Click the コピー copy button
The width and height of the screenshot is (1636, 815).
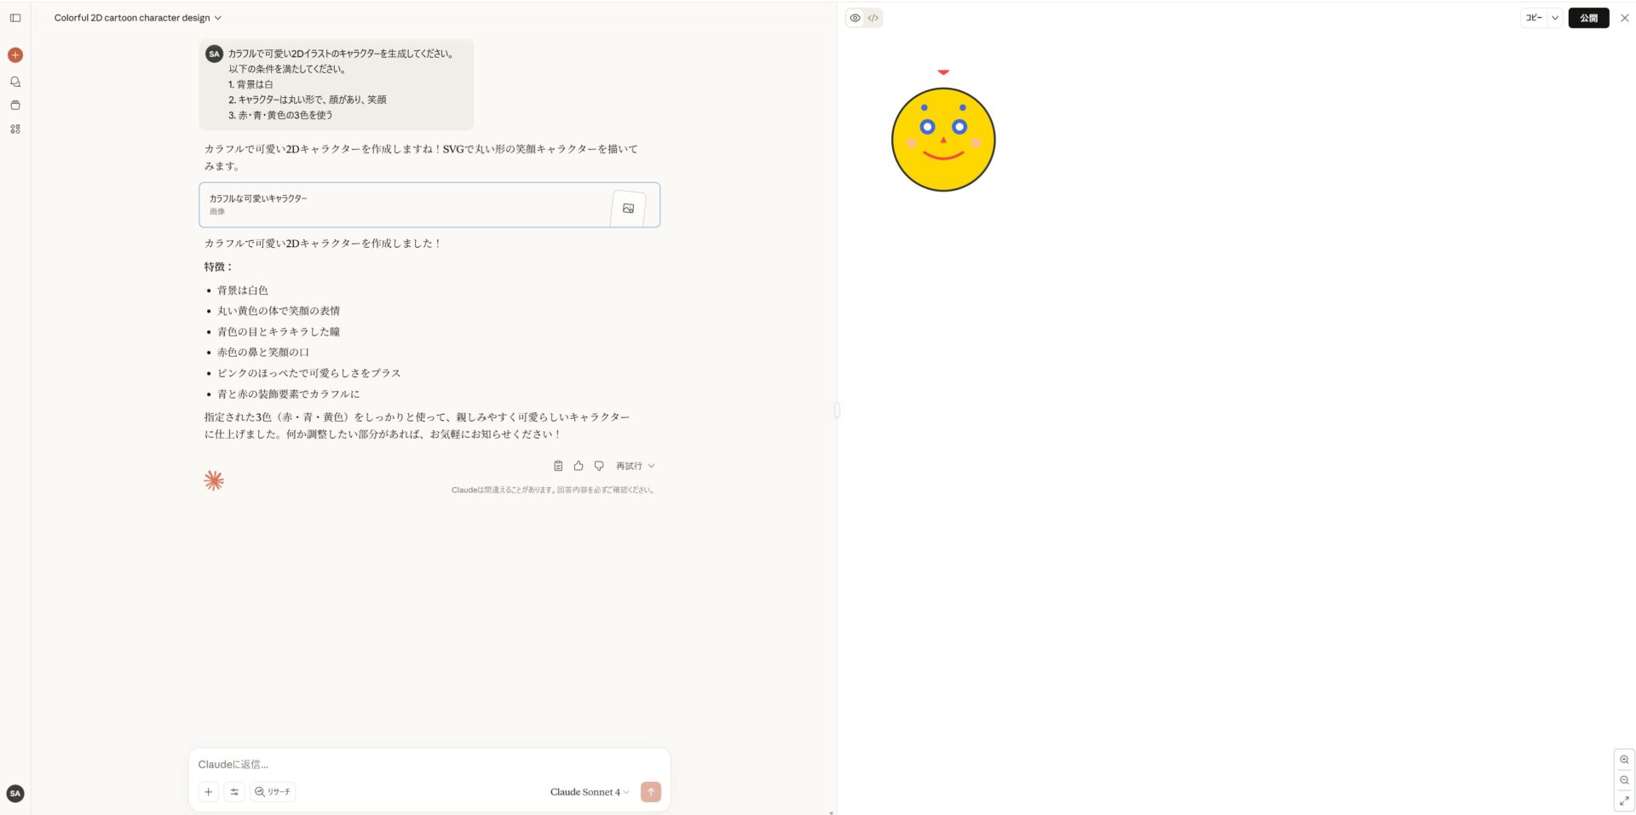[x=1533, y=17]
